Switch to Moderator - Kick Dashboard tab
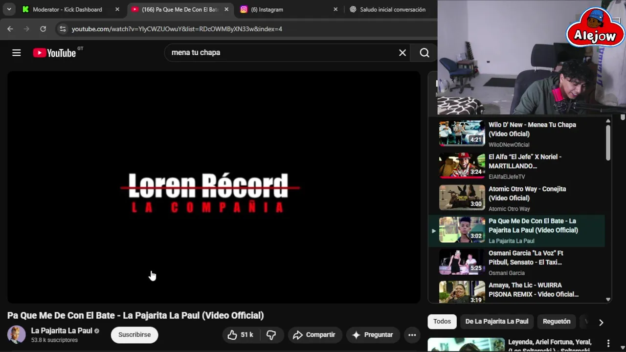Viewport: 626px width, 352px height. [x=67, y=9]
